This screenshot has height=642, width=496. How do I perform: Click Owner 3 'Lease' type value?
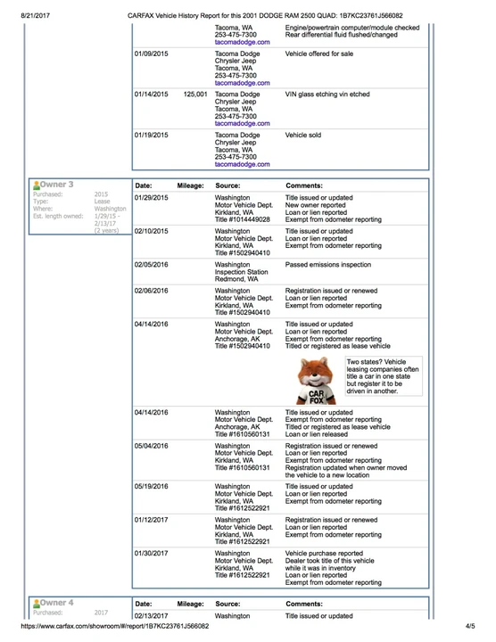(x=102, y=202)
